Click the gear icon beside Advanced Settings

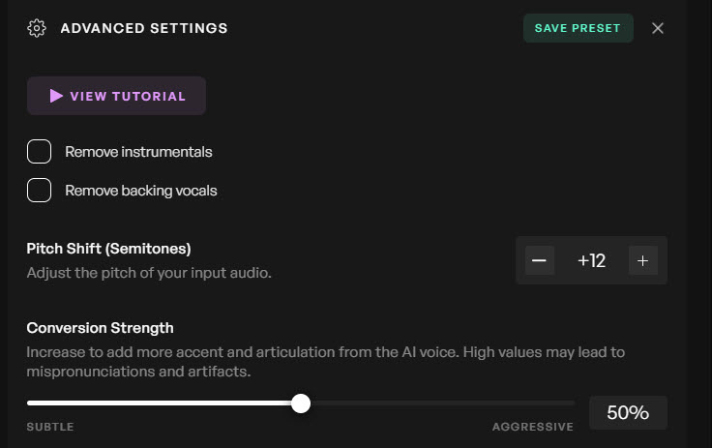click(37, 28)
